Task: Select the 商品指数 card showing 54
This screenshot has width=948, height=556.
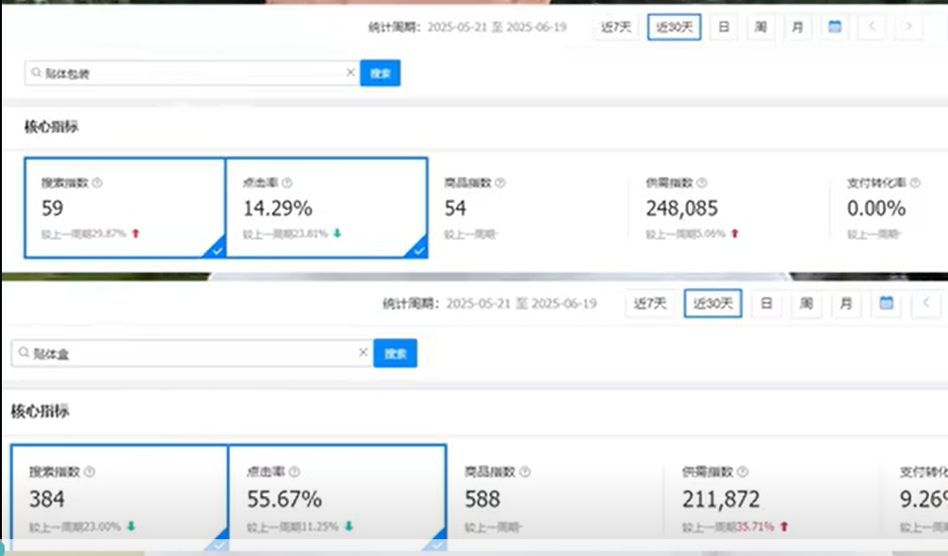Action: tap(528, 207)
